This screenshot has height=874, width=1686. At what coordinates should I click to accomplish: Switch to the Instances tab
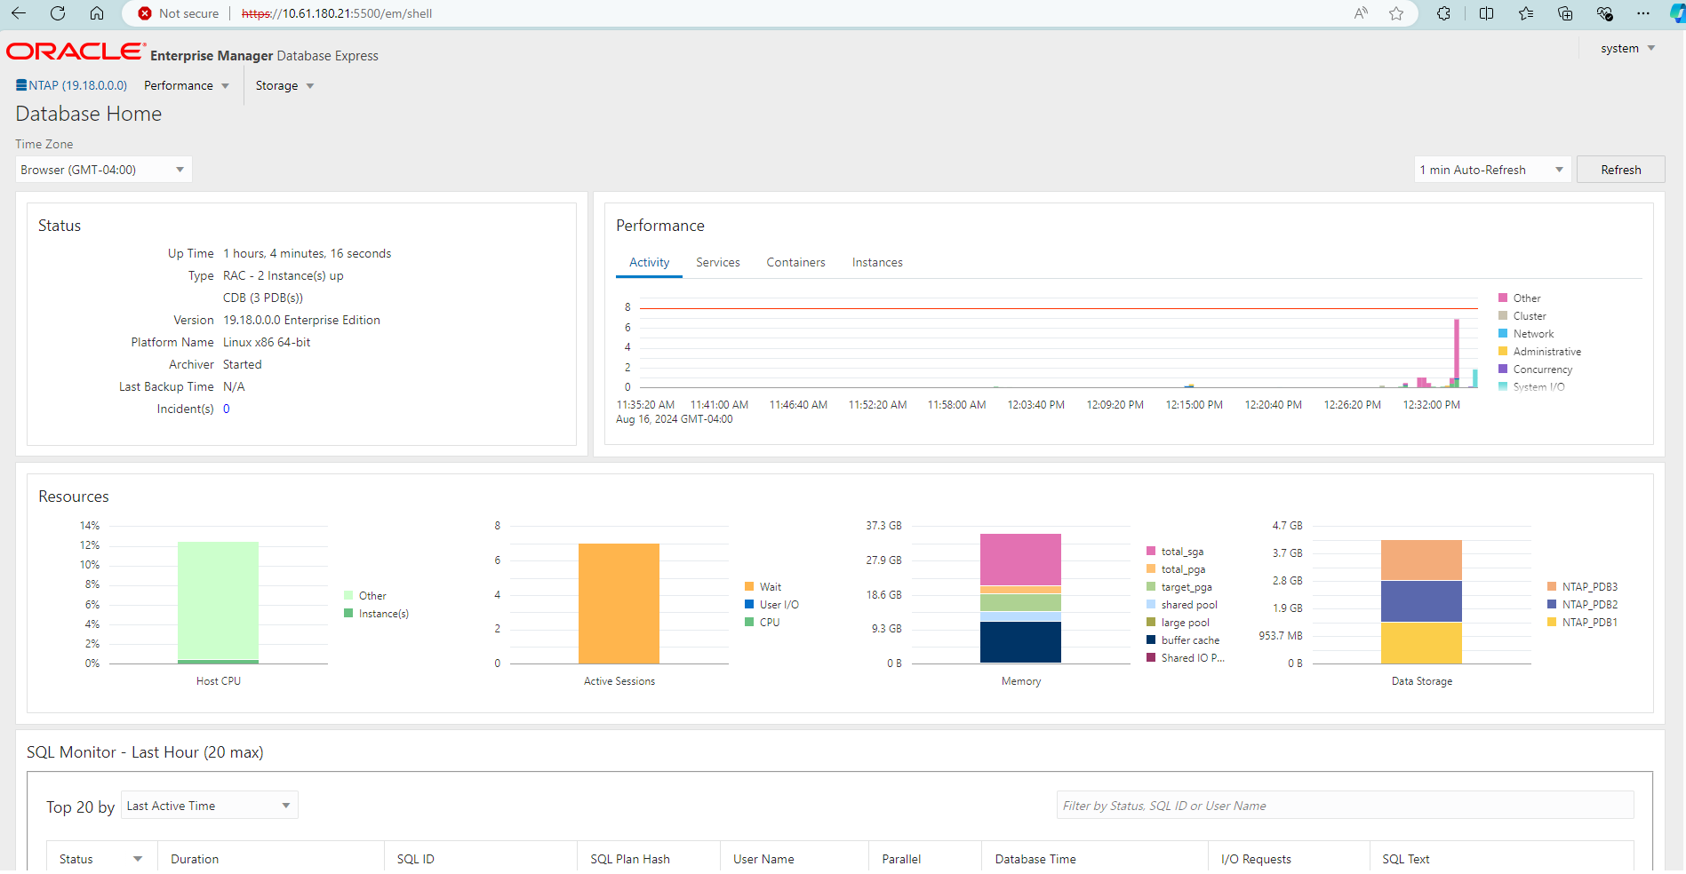[x=876, y=263]
